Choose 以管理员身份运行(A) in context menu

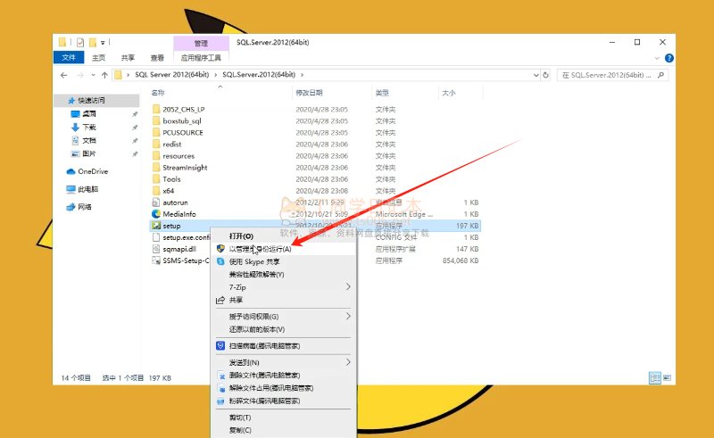pos(285,249)
